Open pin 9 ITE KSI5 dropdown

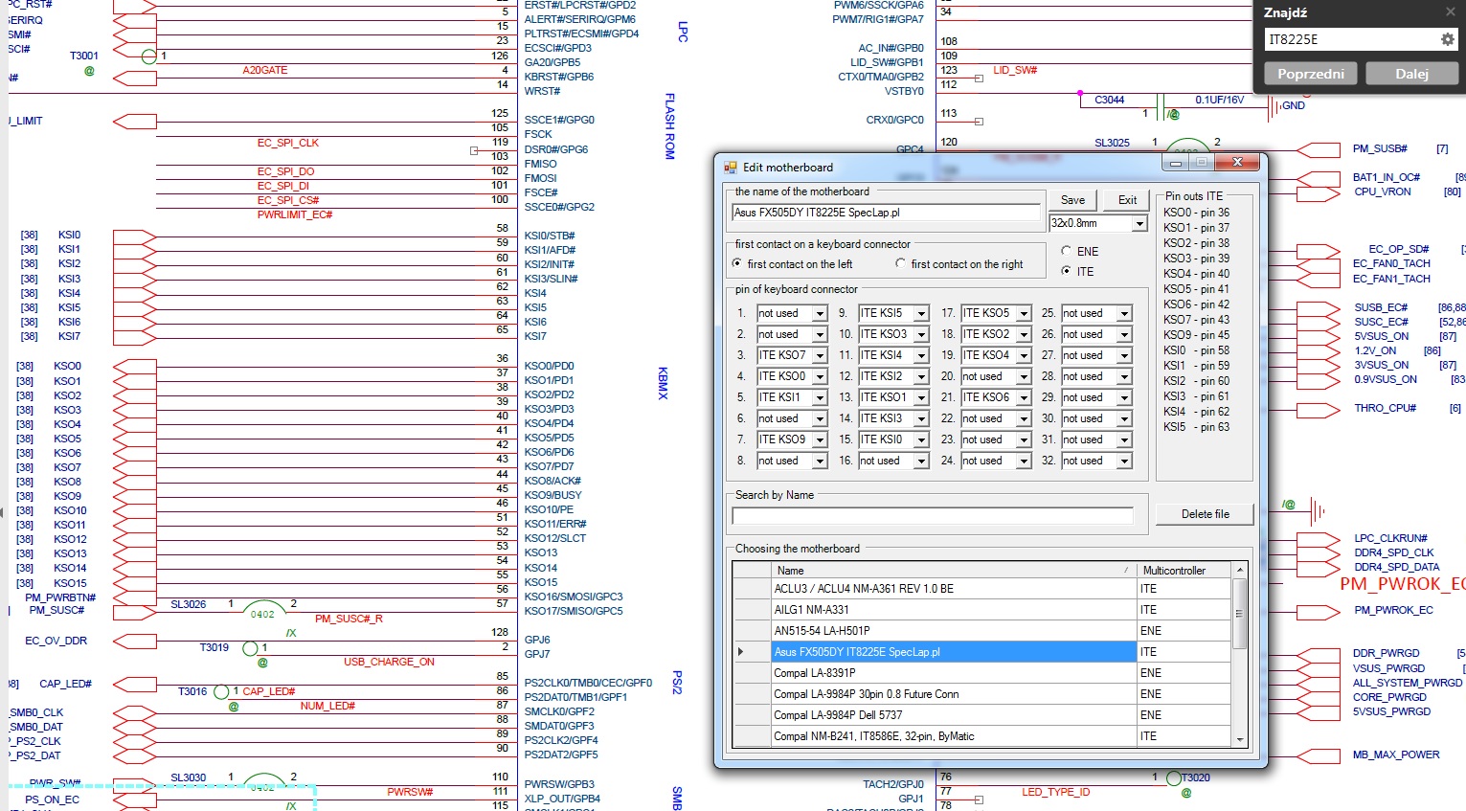921,313
